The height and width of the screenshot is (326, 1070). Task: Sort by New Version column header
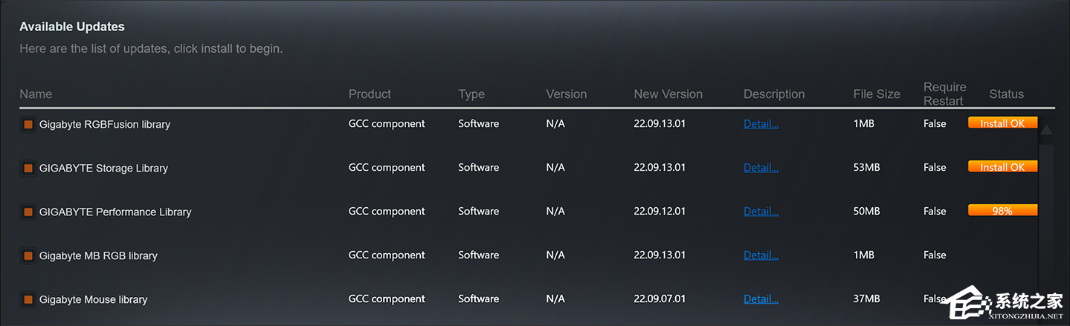coord(668,94)
